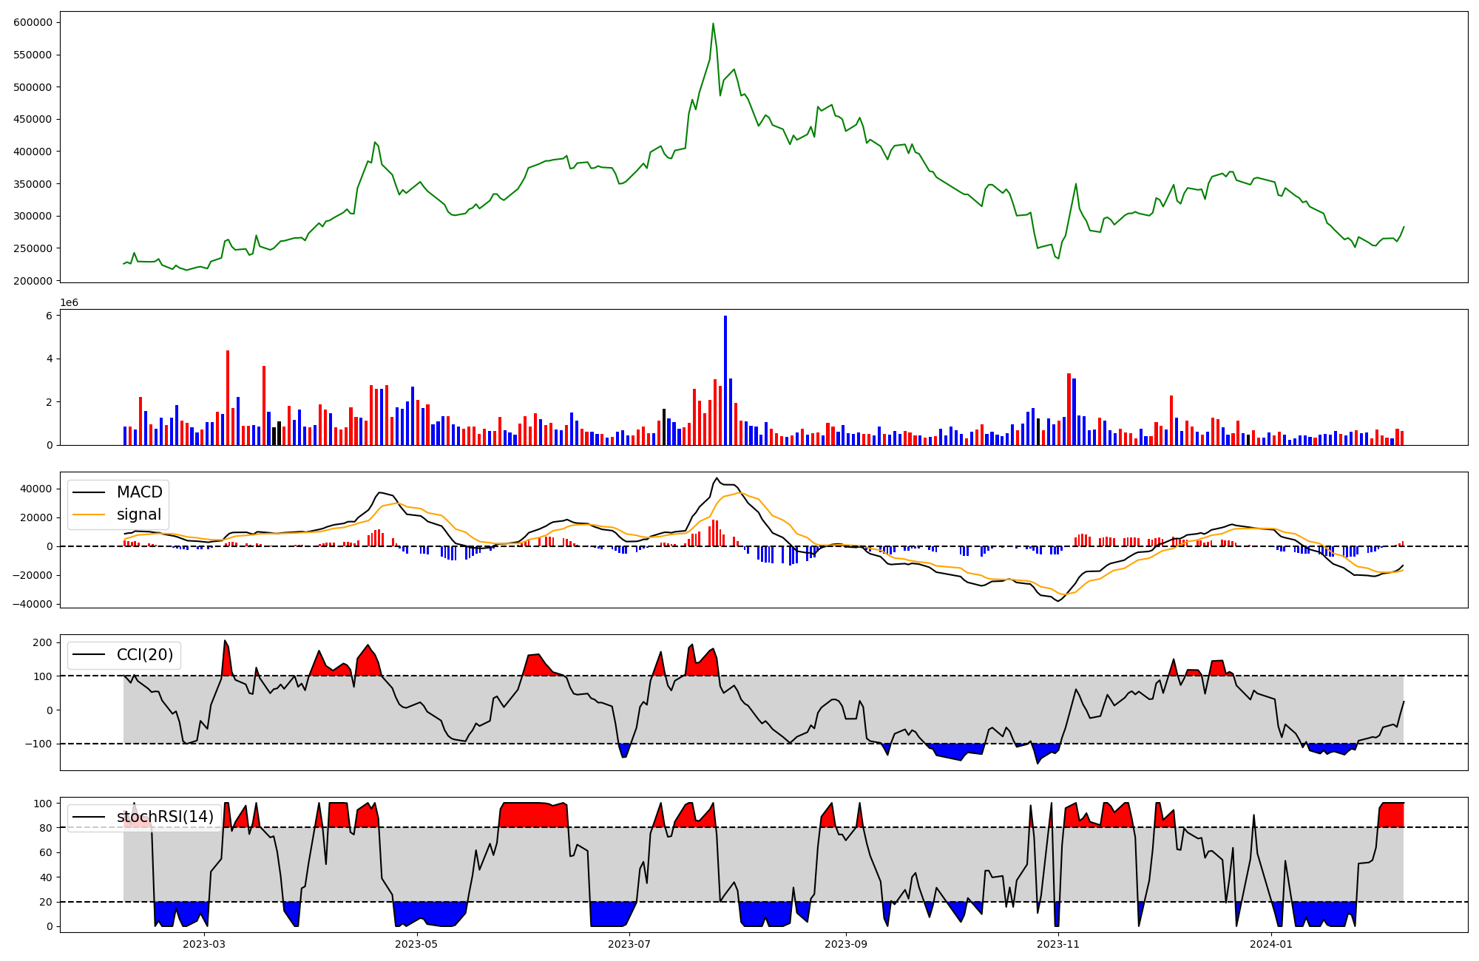This screenshot has height=961, width=1479.
Task: Select the 2023-03 x-axis date tick
Action: coord(204,944)
